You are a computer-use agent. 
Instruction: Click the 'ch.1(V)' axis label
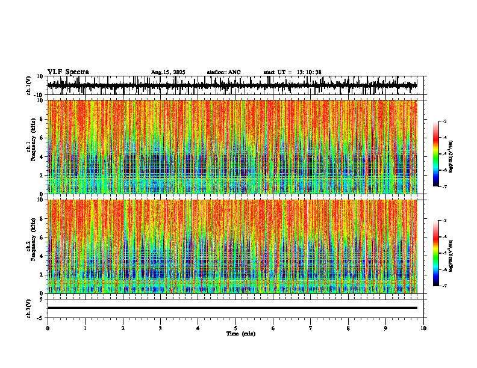[29, 85]
